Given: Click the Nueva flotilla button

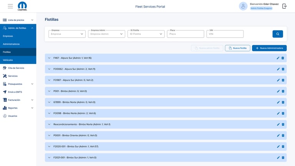Looking at the screenshot, I should pos(238,48).
